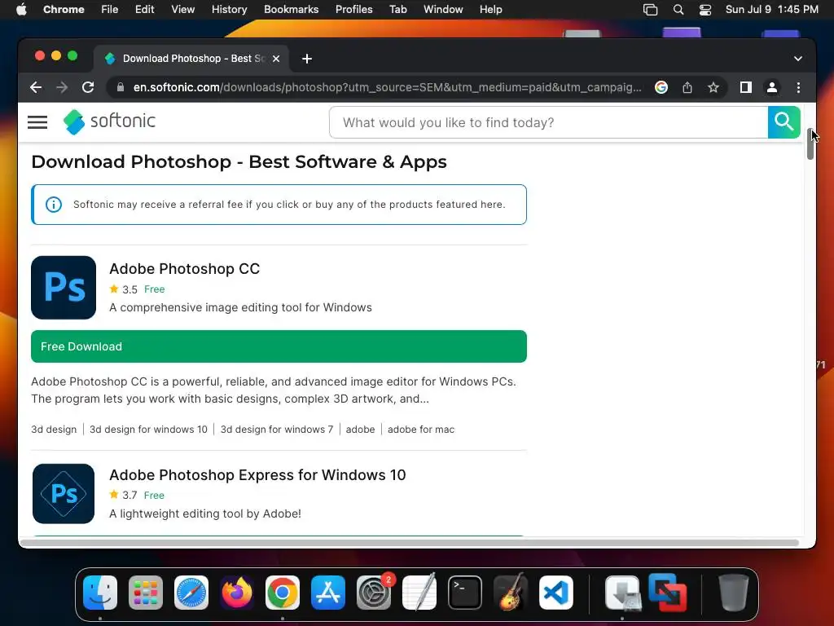
Task: Open GarageBand from the dock
Action: tap(511, 593)
